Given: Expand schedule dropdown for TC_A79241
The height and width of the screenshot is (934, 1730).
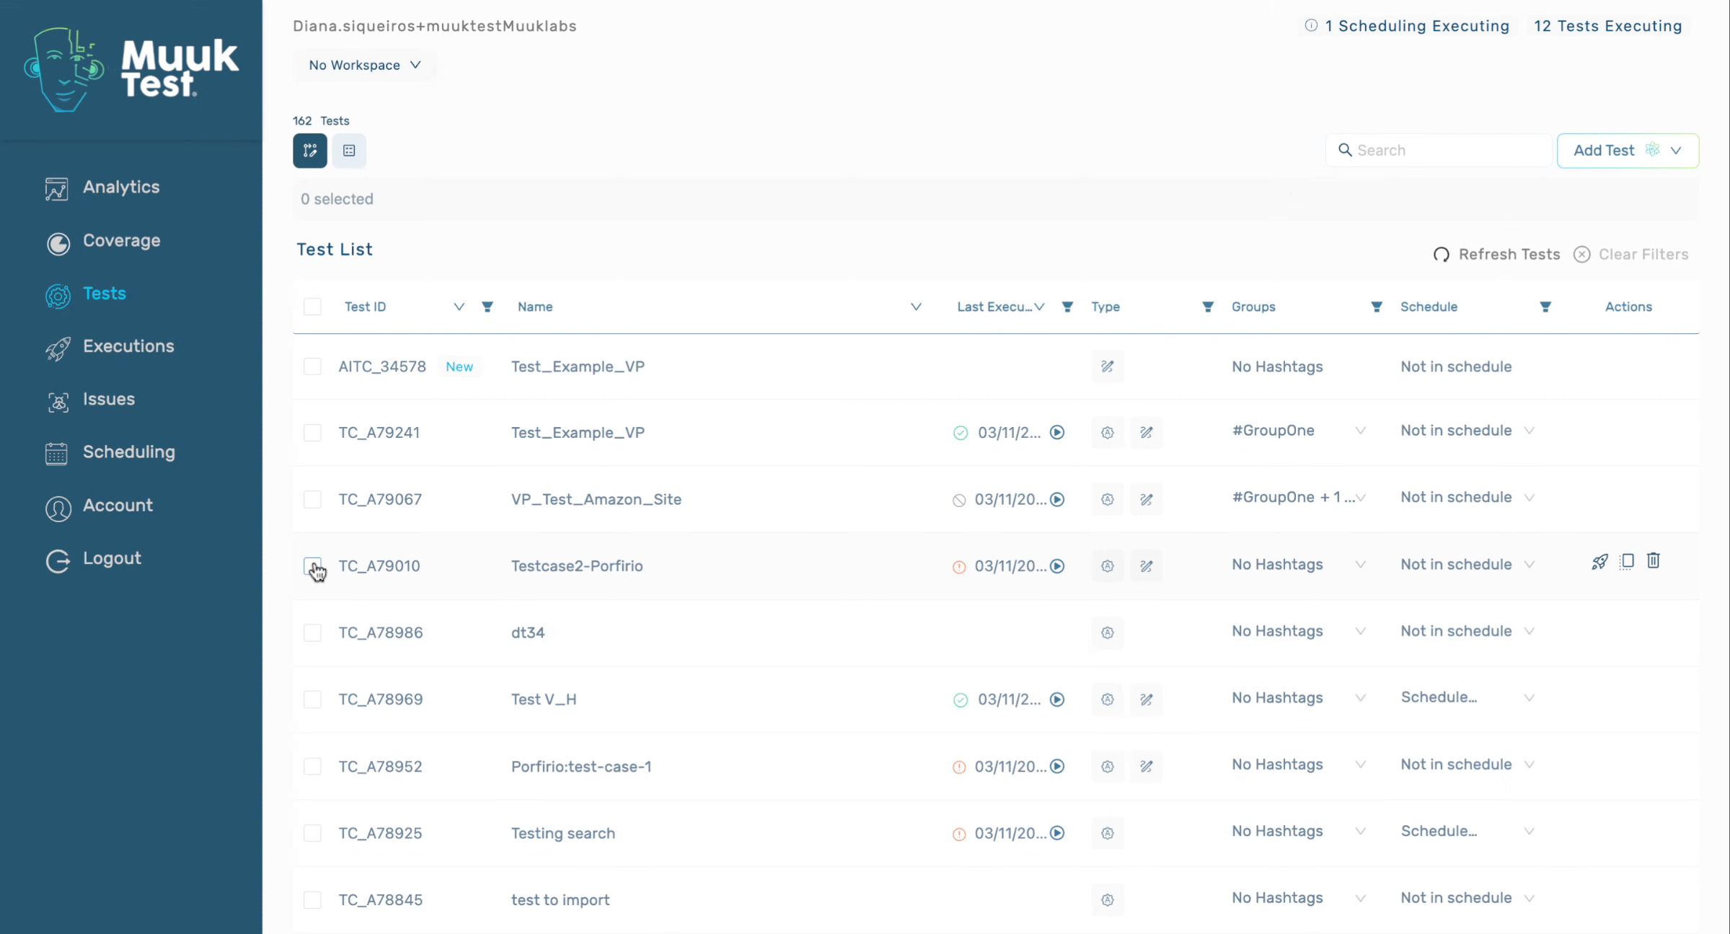Looking at the screenshot, I should coord(1529,431).
